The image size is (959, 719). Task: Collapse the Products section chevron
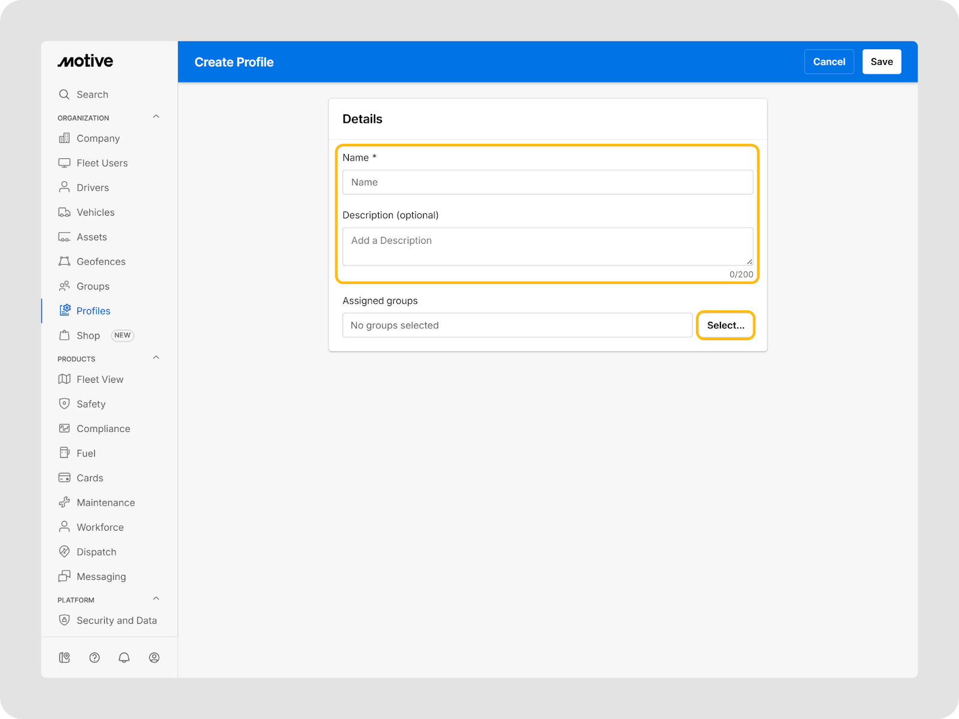click(x=156, y=358)
